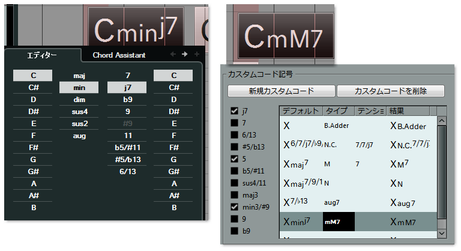461x251 pixels.
Task: Select the aug7 type cell
Action: tap(339, 202)
